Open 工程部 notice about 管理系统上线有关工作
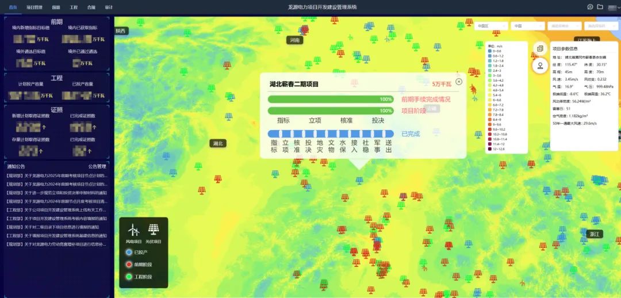The width and height of the screenshot is (621, 298). tap(56, 209)
